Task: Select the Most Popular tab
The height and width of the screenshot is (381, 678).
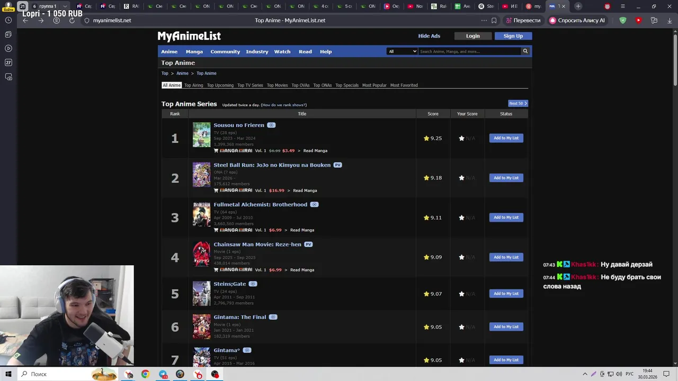Action: [x=374, y=85]
